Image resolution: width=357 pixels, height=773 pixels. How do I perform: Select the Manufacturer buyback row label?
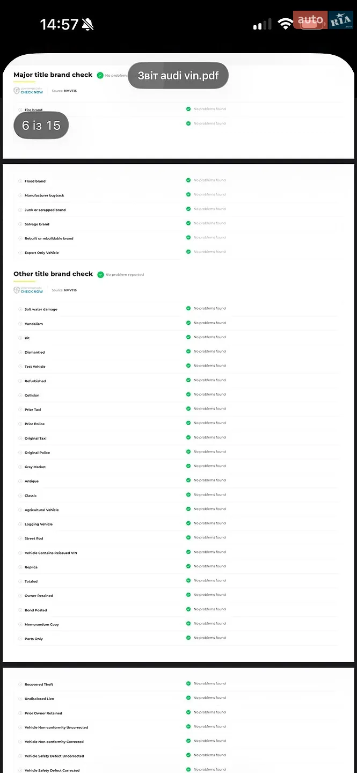tap(44, 195)
